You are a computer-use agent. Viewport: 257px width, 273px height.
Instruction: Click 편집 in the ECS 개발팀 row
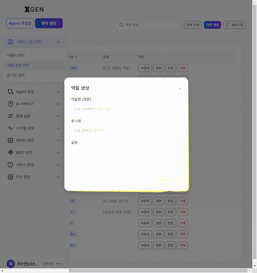point(171,68)
